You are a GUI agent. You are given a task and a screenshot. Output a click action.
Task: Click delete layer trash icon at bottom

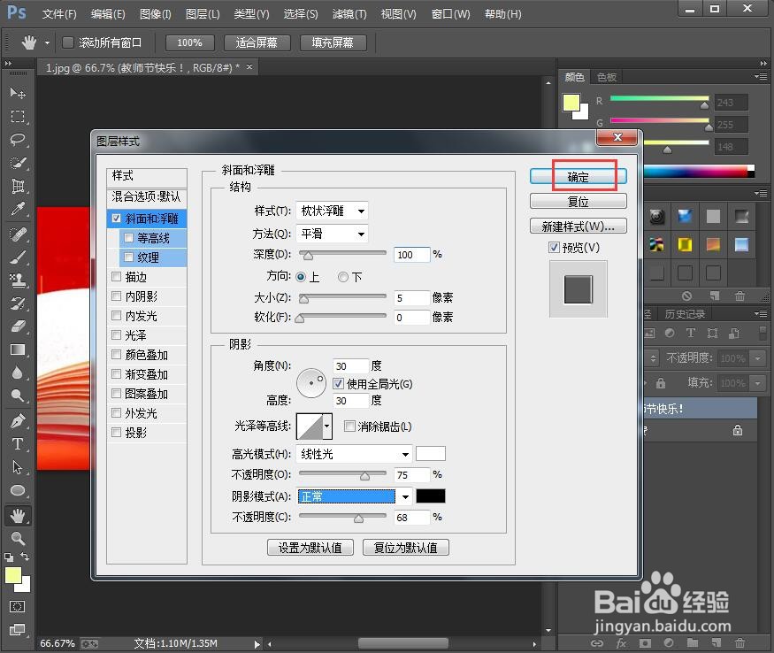[740, 643]
